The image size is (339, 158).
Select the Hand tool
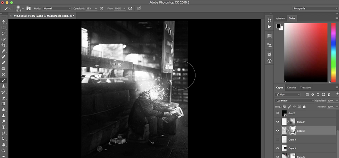click(3, 145)
